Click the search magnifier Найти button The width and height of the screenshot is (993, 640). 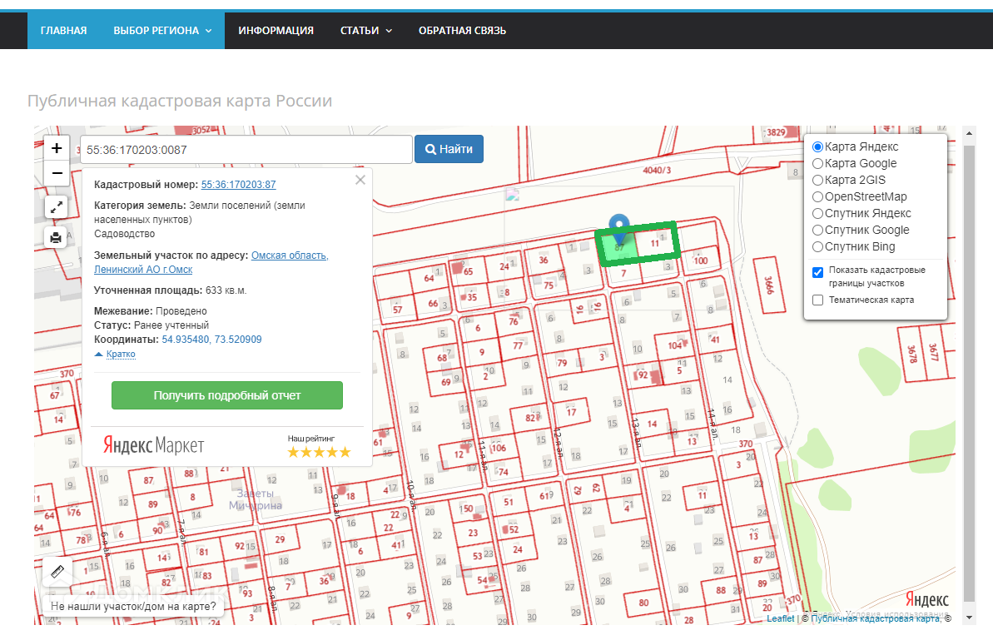(449, 150)
